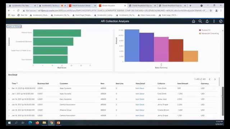Open File Explorer from taskbar
The image size is (230, 129).
click(44, 123)
